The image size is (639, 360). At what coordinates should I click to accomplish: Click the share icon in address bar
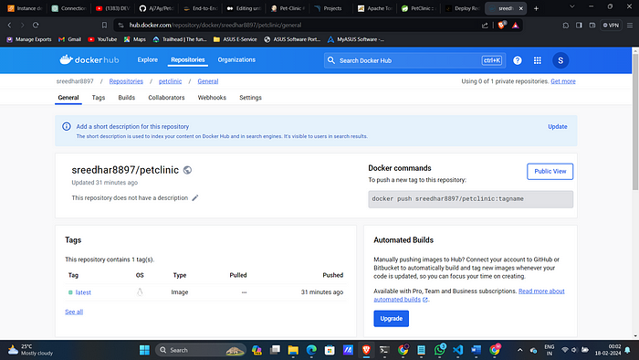click(x=485, y=26)
